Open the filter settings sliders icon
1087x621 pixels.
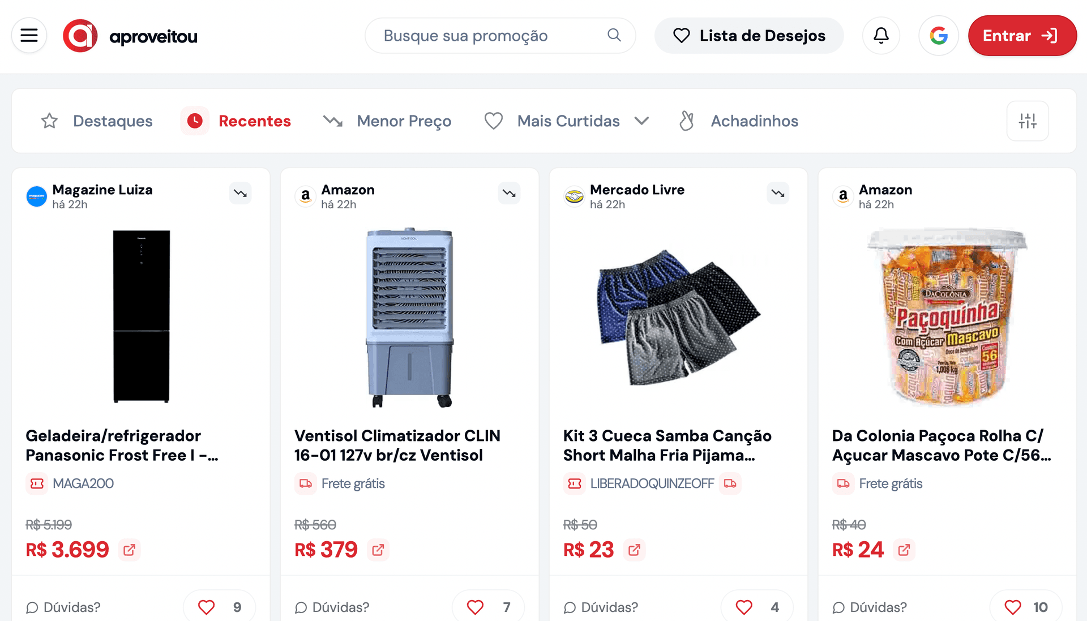(1028, 121)
